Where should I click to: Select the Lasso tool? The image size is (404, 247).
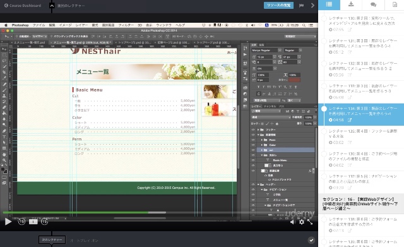click(4, 61)
